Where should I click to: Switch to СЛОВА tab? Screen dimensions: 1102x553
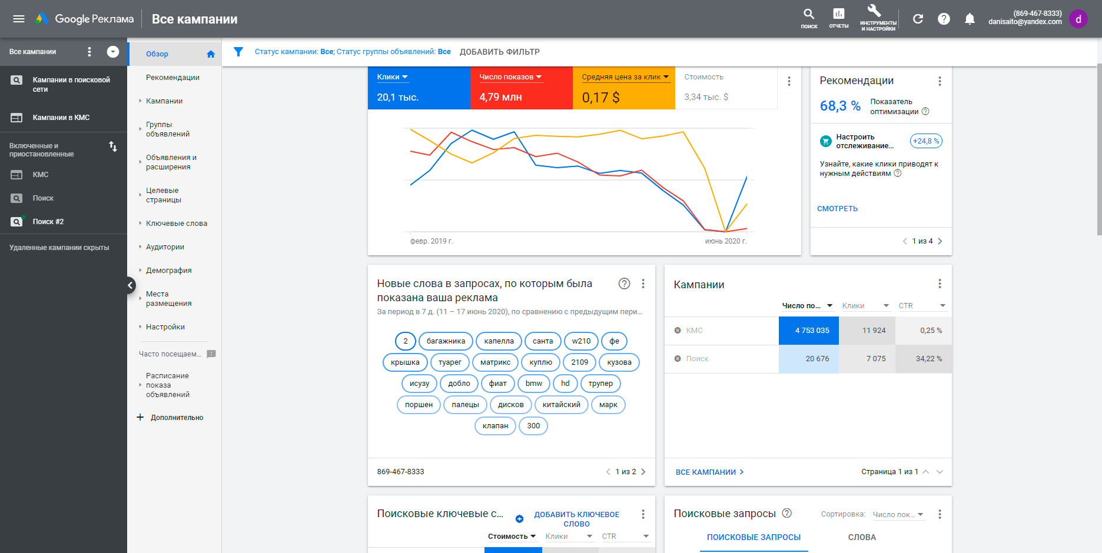pyautogui.click(x=862, y=537)
